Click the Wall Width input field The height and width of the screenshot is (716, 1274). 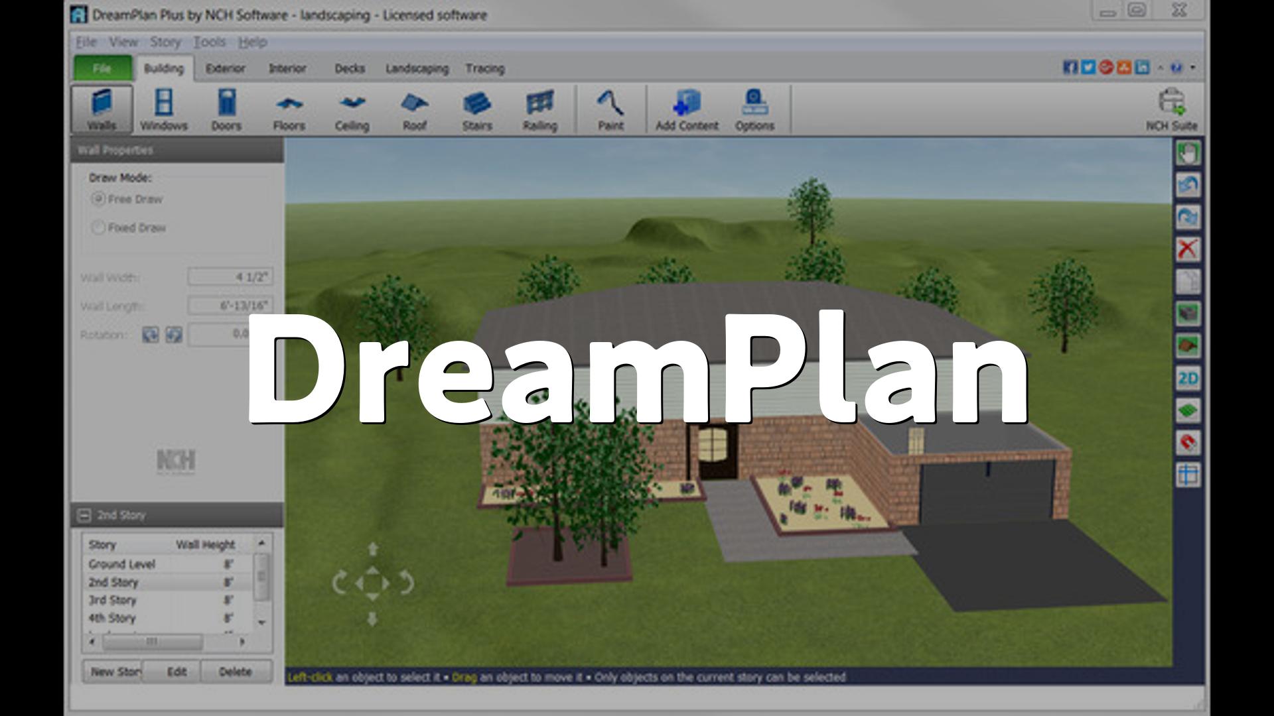point(230,277)
